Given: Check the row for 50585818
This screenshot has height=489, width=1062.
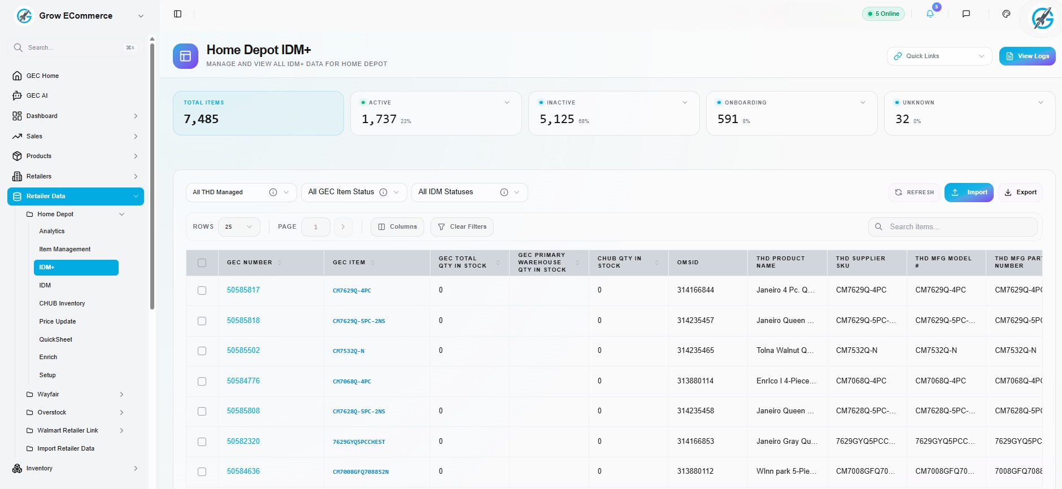Looking at the screenshot, I should [x=202, y=321].
